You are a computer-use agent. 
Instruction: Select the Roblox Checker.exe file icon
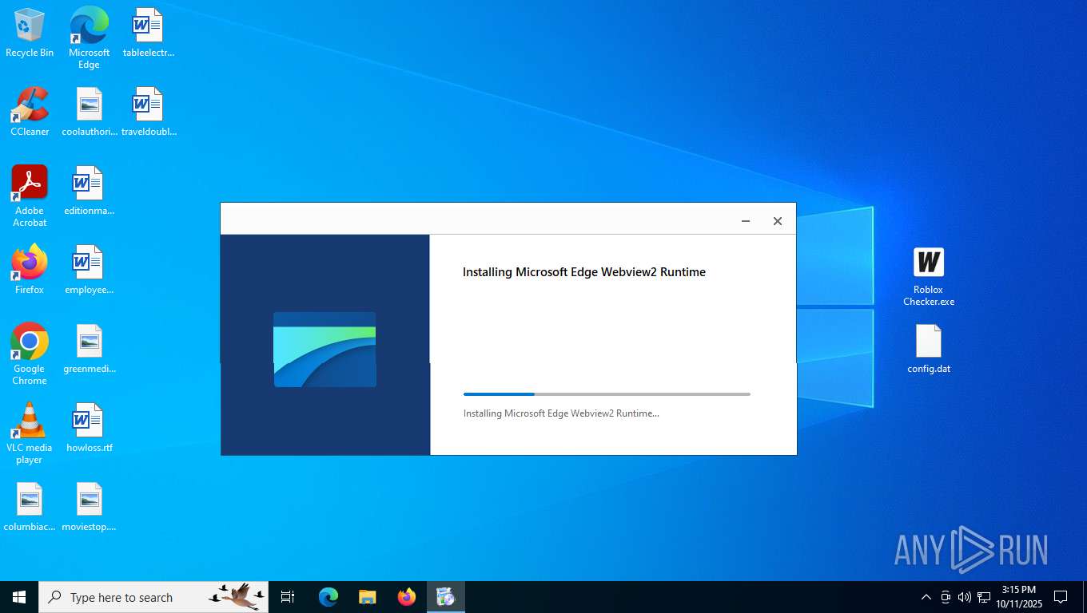[x=929, y=277]
